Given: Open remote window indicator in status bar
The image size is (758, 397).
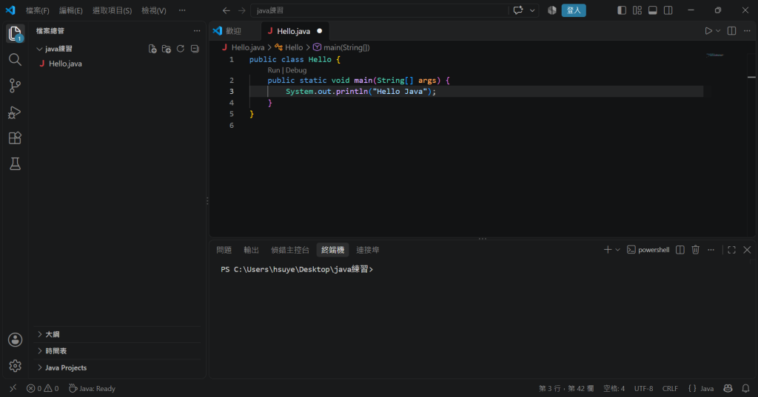Looking at the screenshot, I should [13, 388].
